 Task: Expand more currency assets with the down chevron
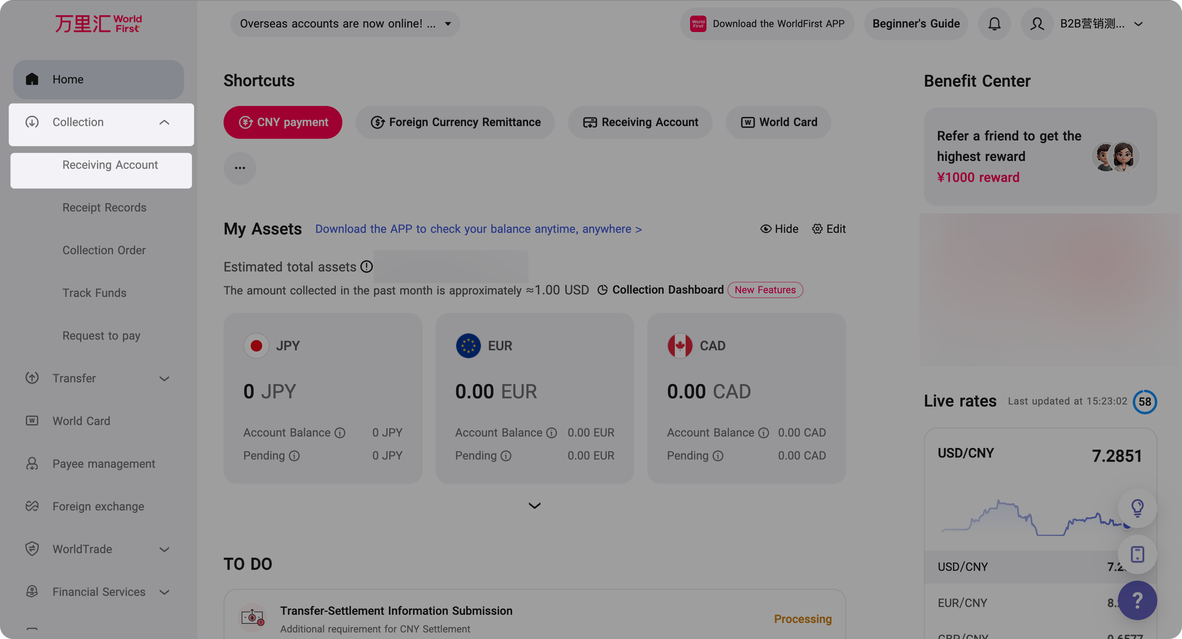(x=534, y=506)
